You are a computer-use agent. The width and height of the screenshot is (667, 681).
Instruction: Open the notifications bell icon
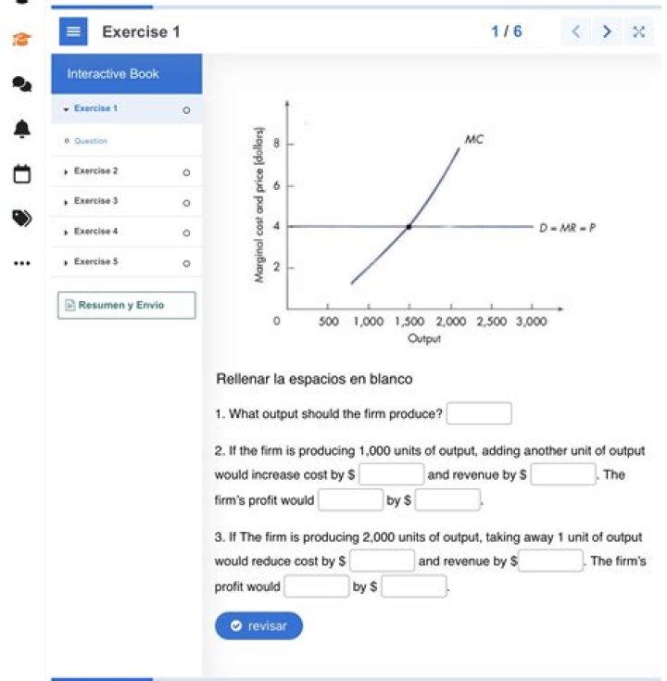coord(20,129)
